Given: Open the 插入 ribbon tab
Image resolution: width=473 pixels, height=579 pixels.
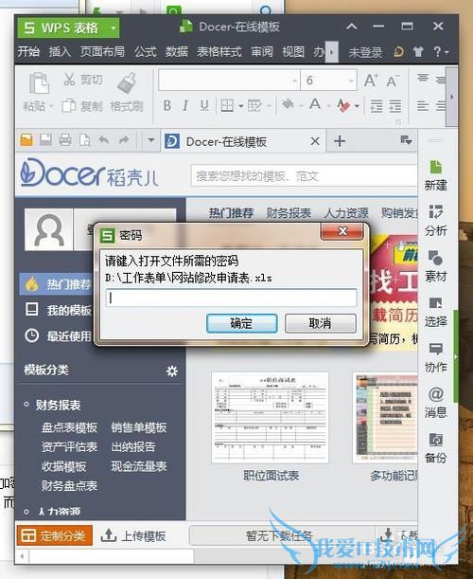Looking at the screenshot, I should (x=60, y=52).
